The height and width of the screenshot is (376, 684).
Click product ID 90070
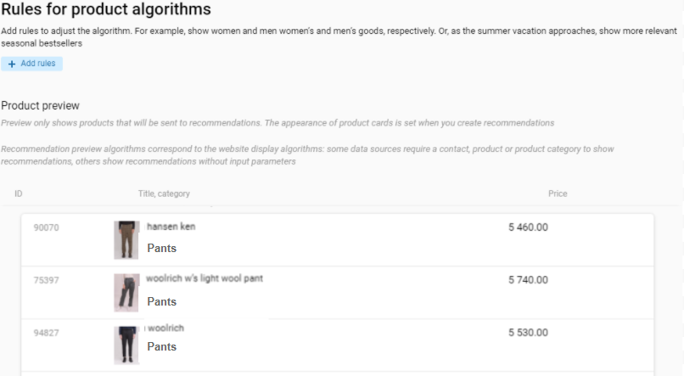point(46,227)
